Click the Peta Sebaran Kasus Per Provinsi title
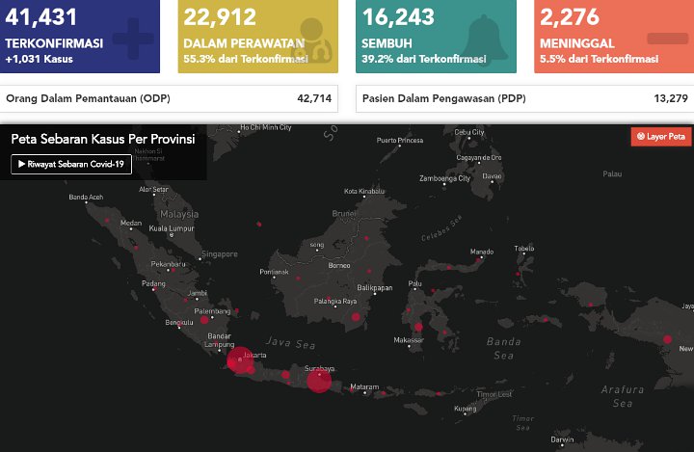 tap(103, 139)
